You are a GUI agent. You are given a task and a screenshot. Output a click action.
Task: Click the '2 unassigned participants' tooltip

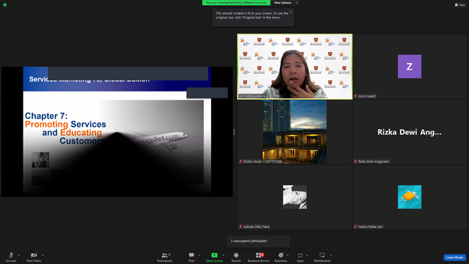(x=259, y=241)
